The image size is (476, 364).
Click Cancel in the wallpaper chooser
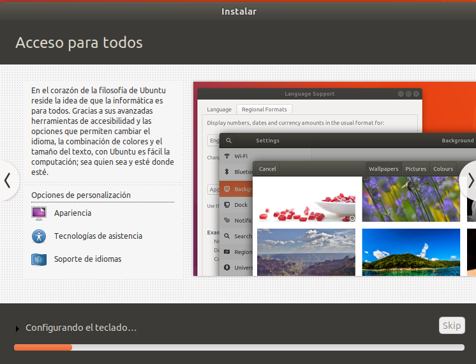click(x=267, y=169)
